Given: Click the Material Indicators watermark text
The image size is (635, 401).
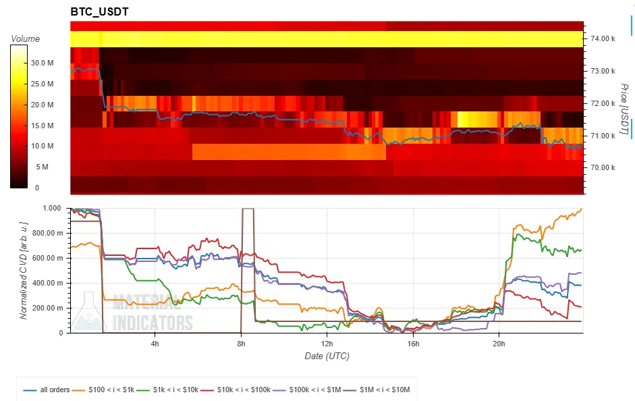Looking at the screenshot, I should (x=152, y=312).
